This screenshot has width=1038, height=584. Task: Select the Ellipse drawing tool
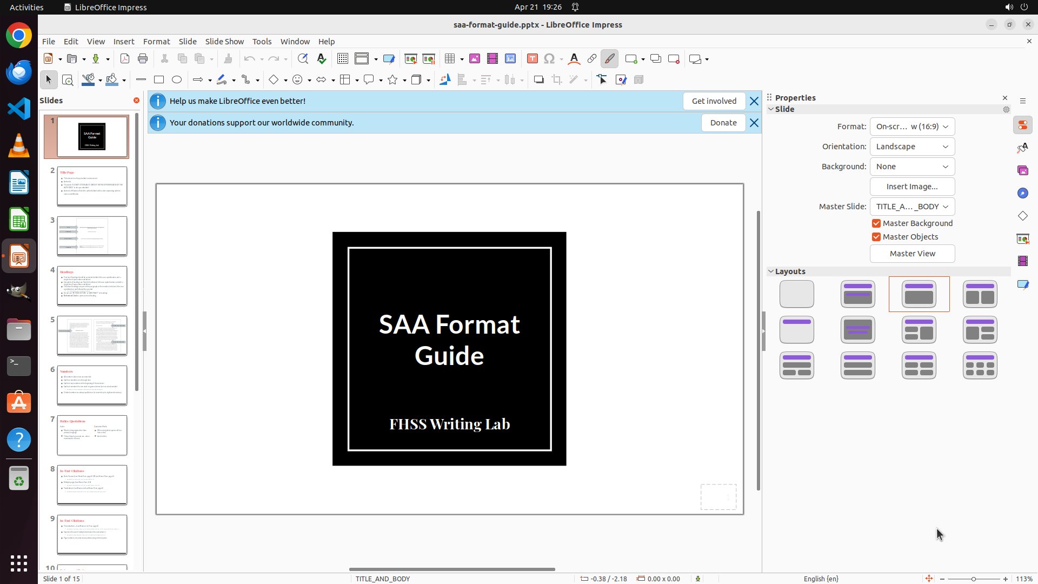coord(177,80)
